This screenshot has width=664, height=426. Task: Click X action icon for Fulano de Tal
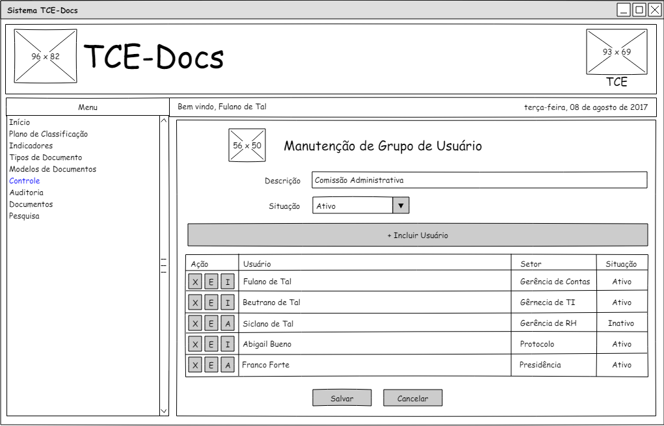click(195, 282)
